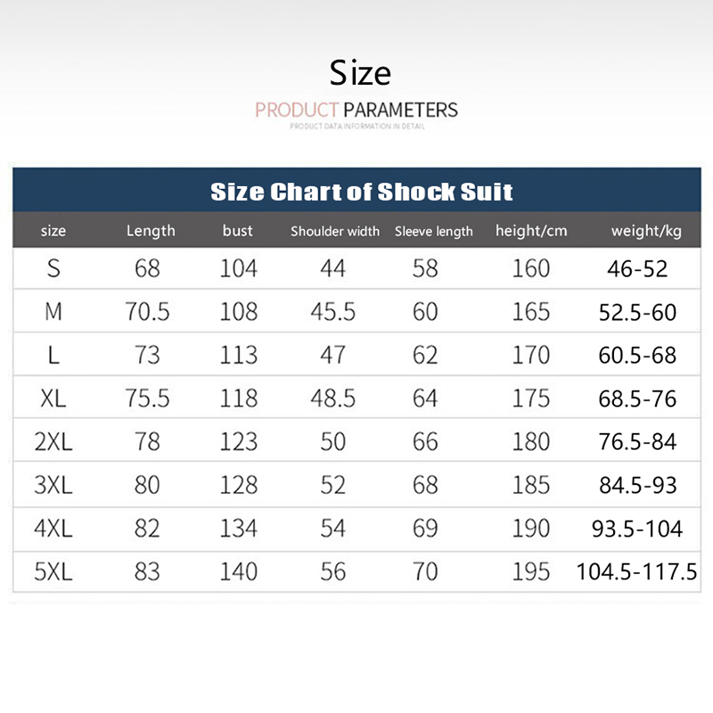
Task: Click the 'XL' size row label
Action: coord(53,397)
